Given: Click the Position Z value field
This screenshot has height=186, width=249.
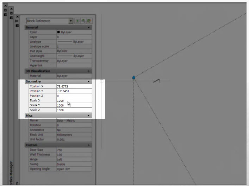Looking at the screenshot, I should click(x=74, y=96).
